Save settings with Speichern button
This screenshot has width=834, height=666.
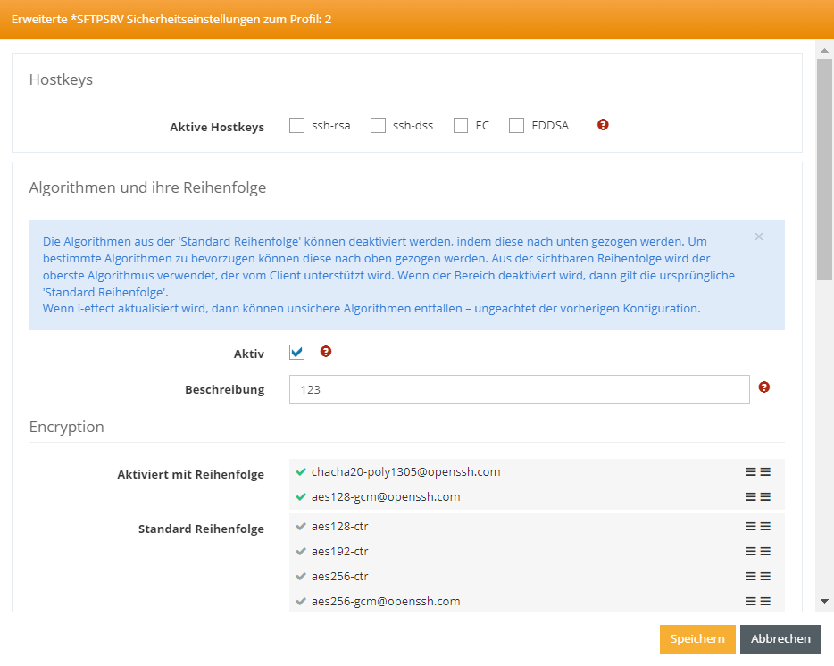click(697, 638)
